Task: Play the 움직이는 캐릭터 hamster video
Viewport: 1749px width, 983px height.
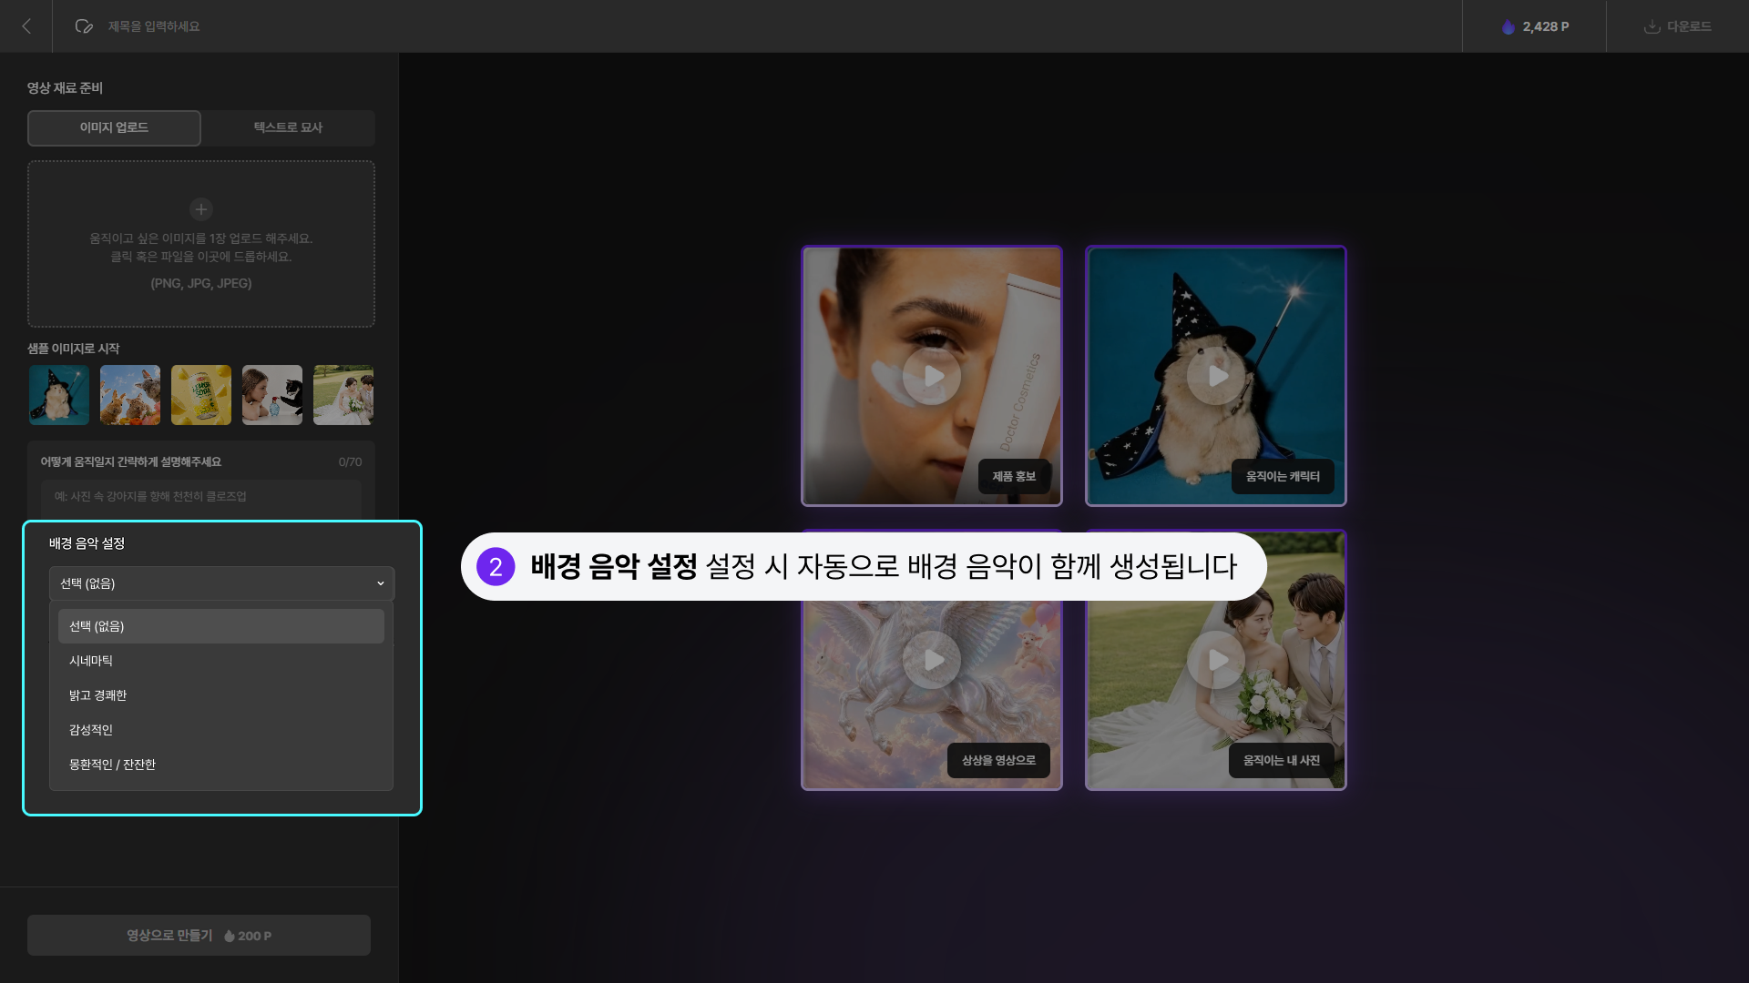Action: pos(1216,376)
